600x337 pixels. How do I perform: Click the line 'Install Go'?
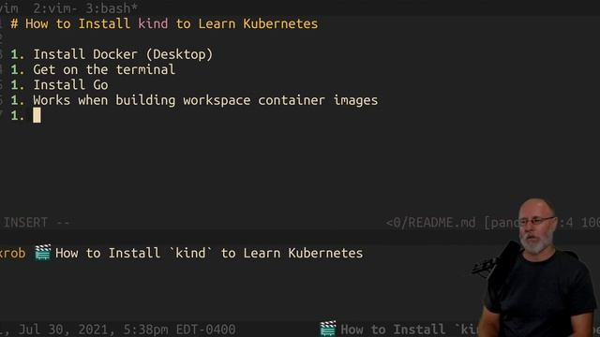tap(70, 85)
